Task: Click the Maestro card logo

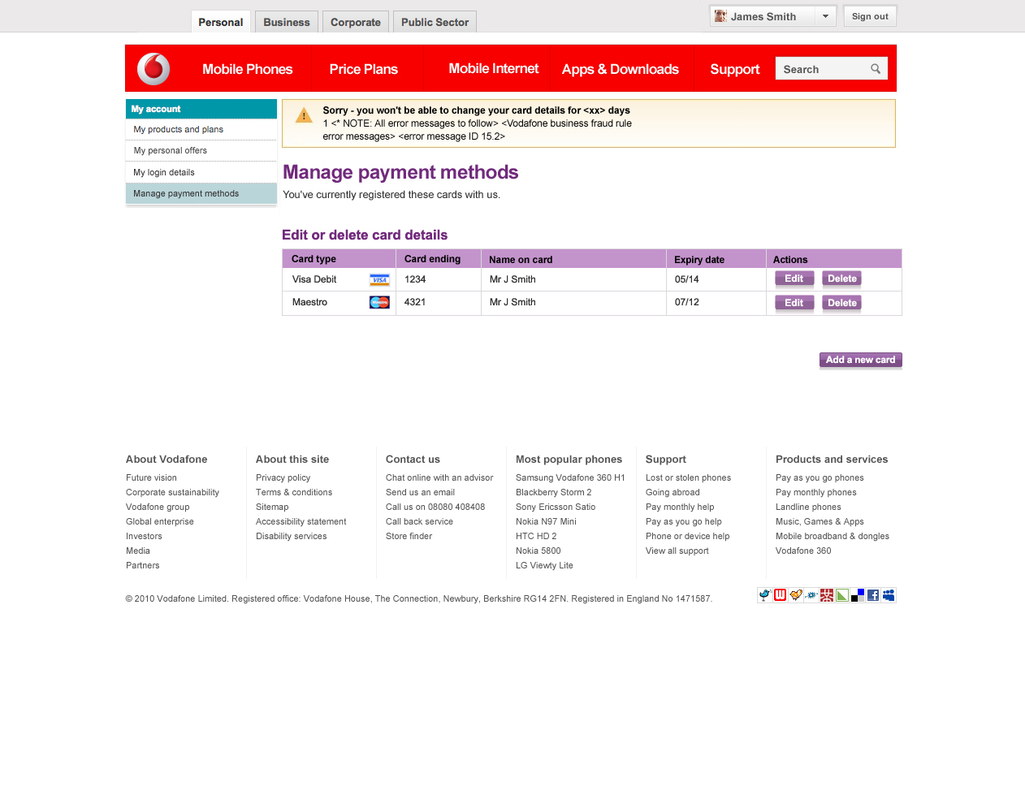Action: click(x=379, y=303)
